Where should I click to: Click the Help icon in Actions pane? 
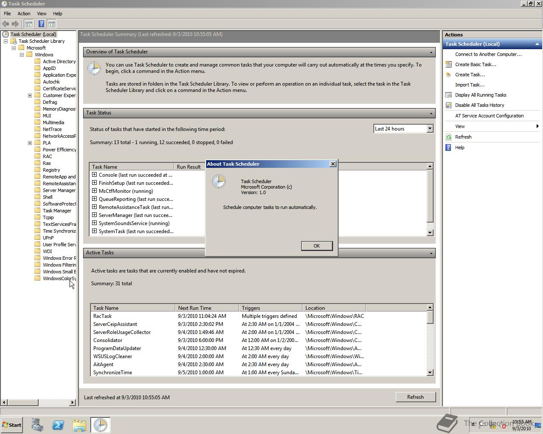click(x=448, y=147)
